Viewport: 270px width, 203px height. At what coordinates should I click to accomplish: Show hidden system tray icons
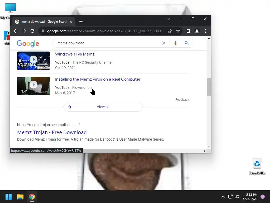point(223,197)
